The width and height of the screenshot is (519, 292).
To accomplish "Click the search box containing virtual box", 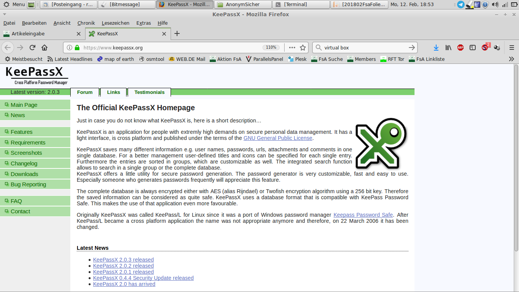I will click(364, 48).
